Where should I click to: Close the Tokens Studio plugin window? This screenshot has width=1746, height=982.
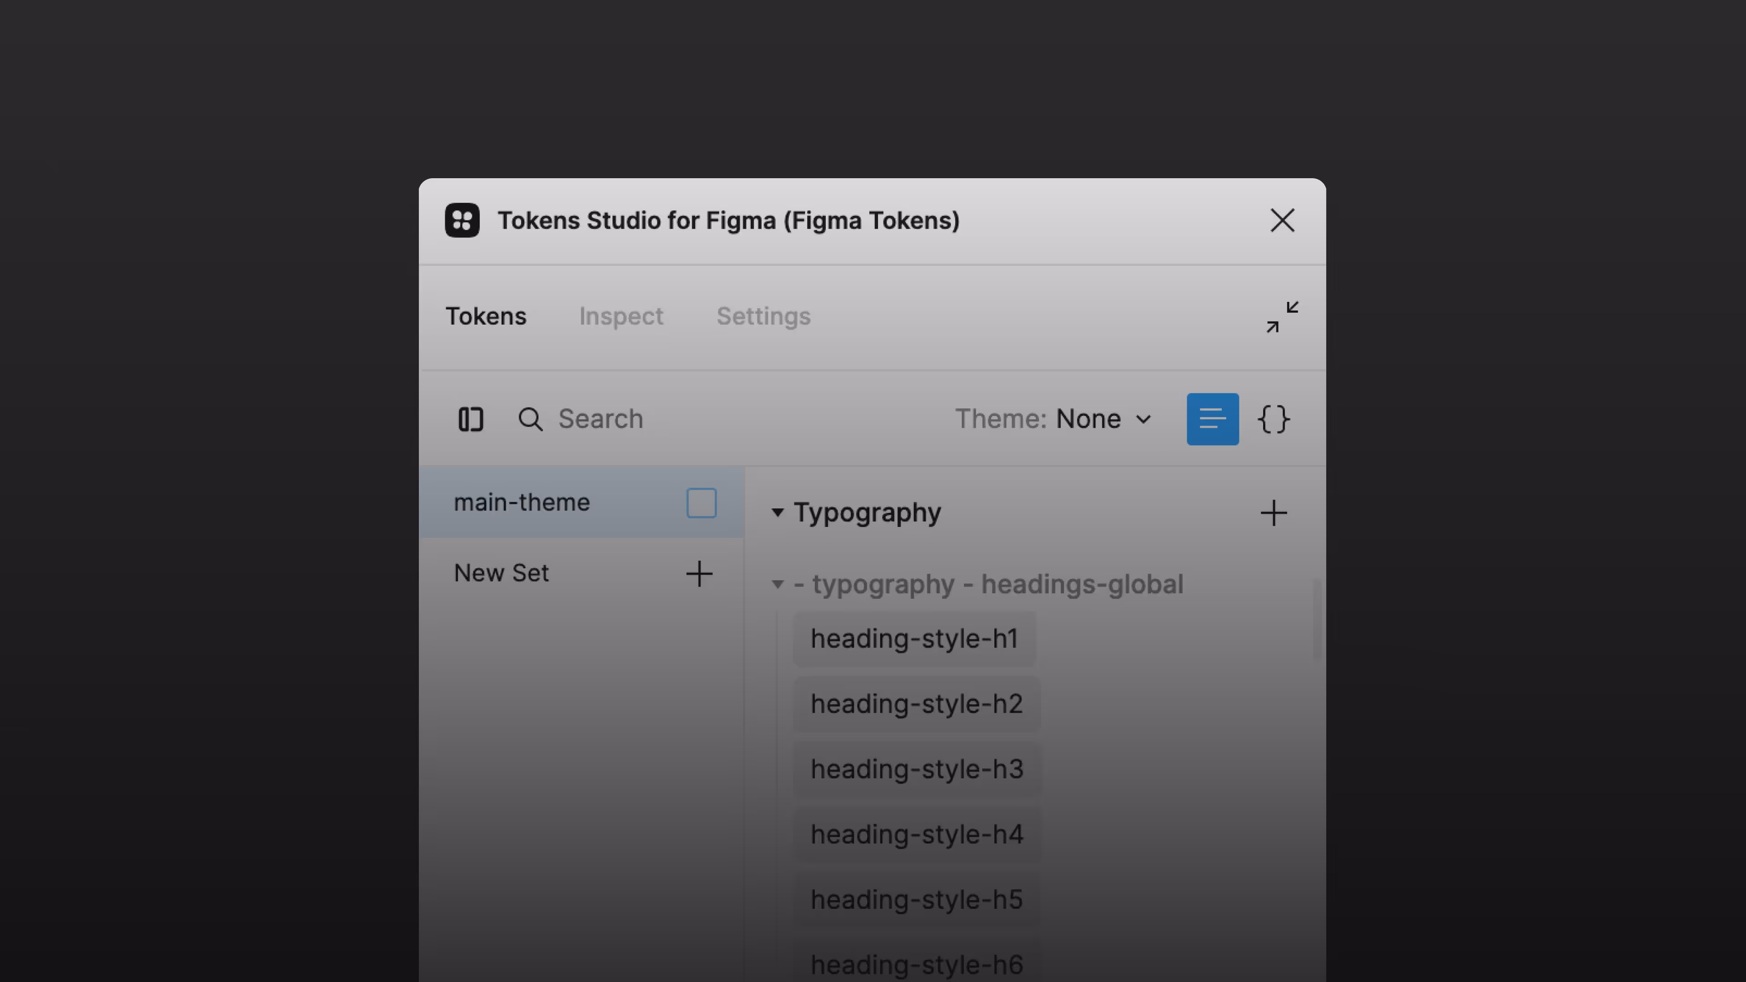(1282, 220)
